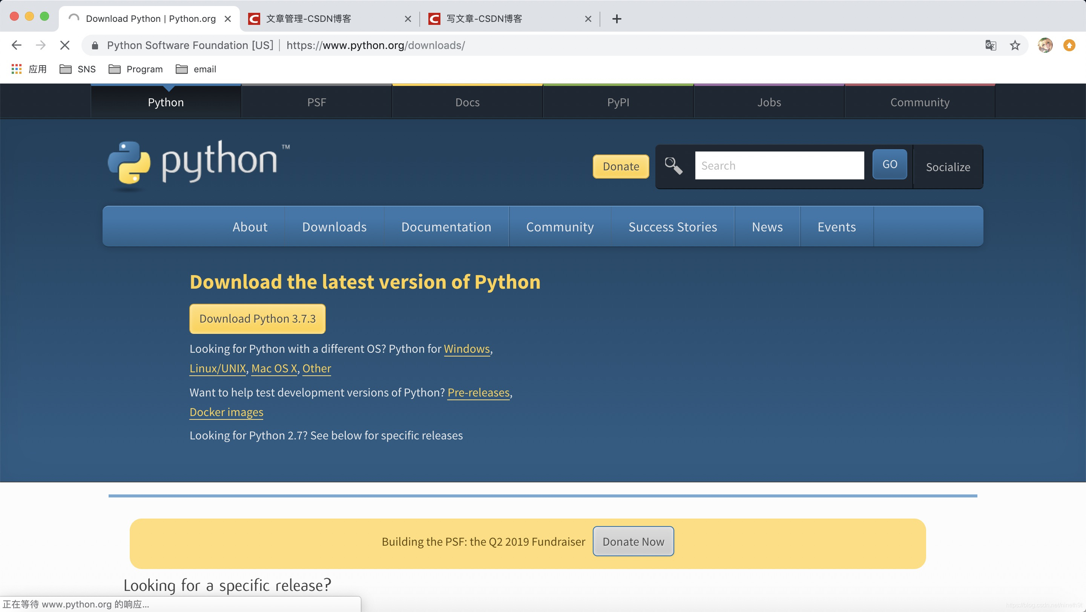This screenshot has width=1086, height=612.
Task: Click Download Python 3.7.3 button
Action: click(257, 318)
